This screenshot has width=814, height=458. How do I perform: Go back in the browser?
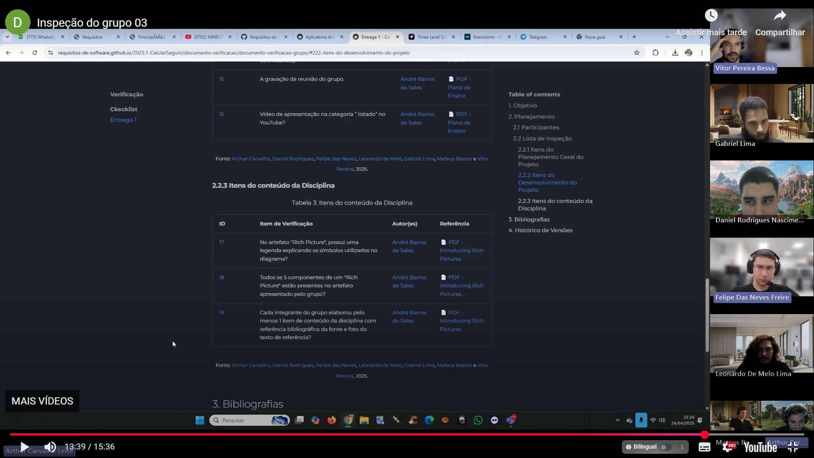coord(8,53)
